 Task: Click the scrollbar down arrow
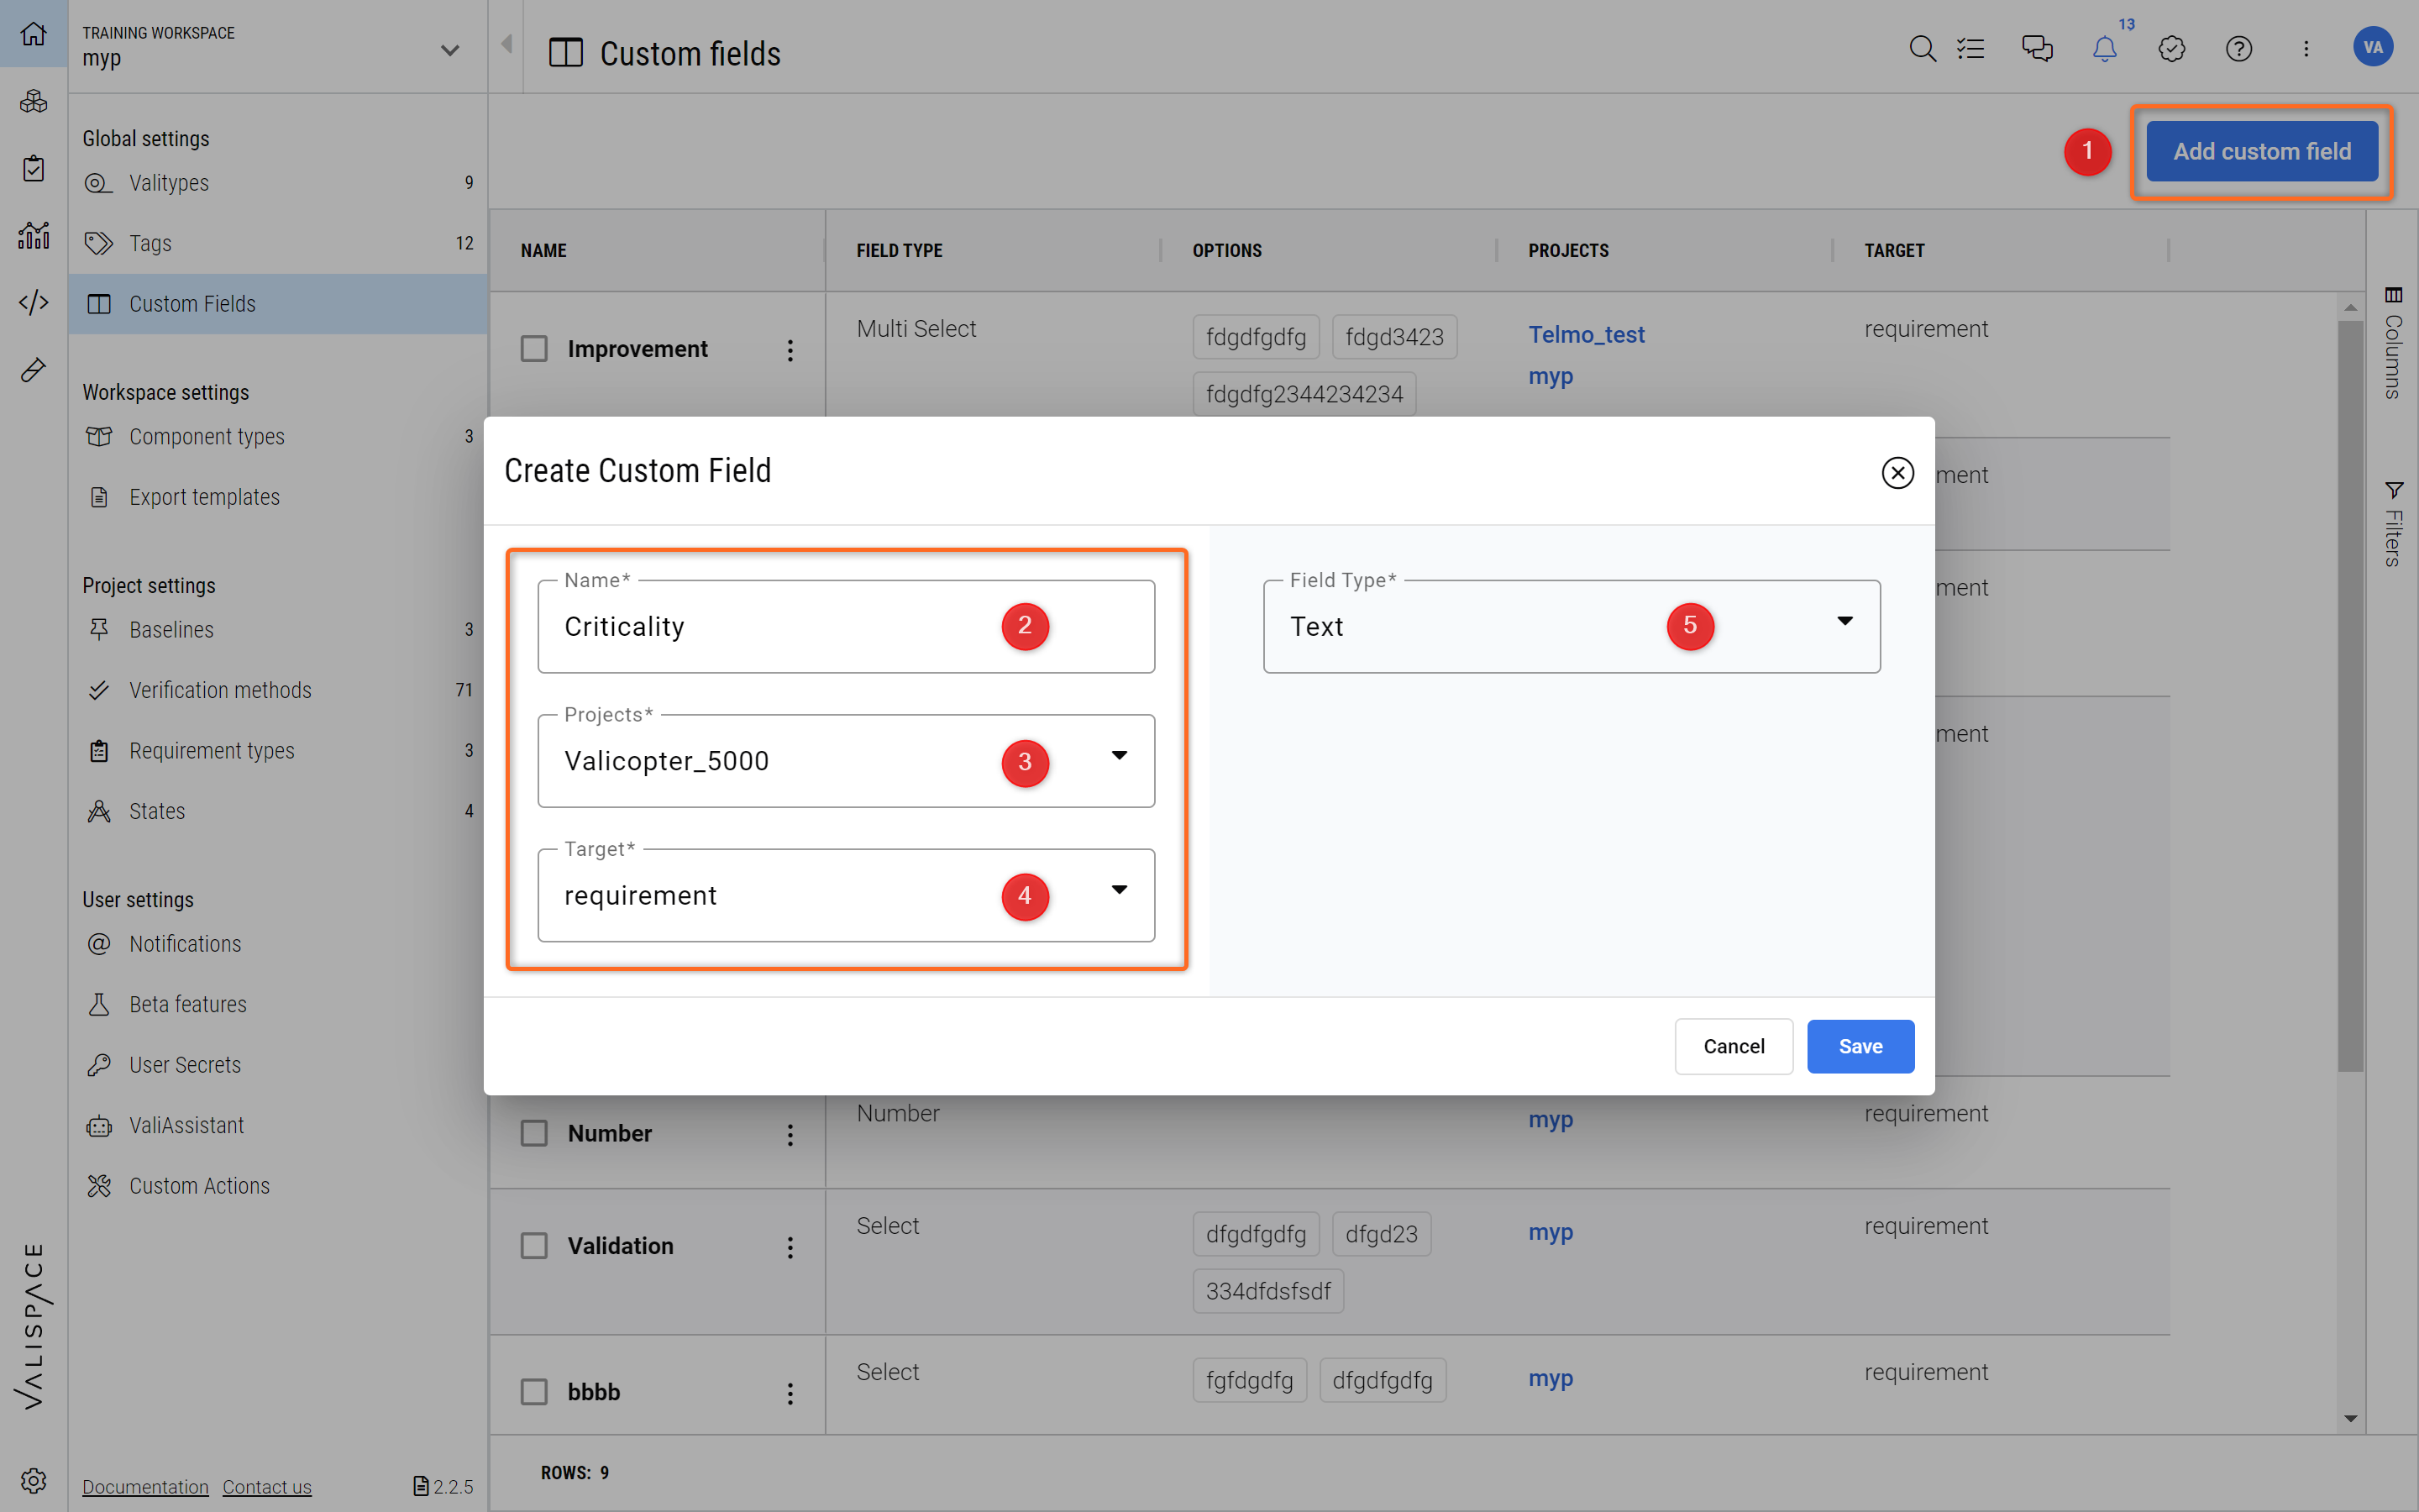tap(2350, 1418)
